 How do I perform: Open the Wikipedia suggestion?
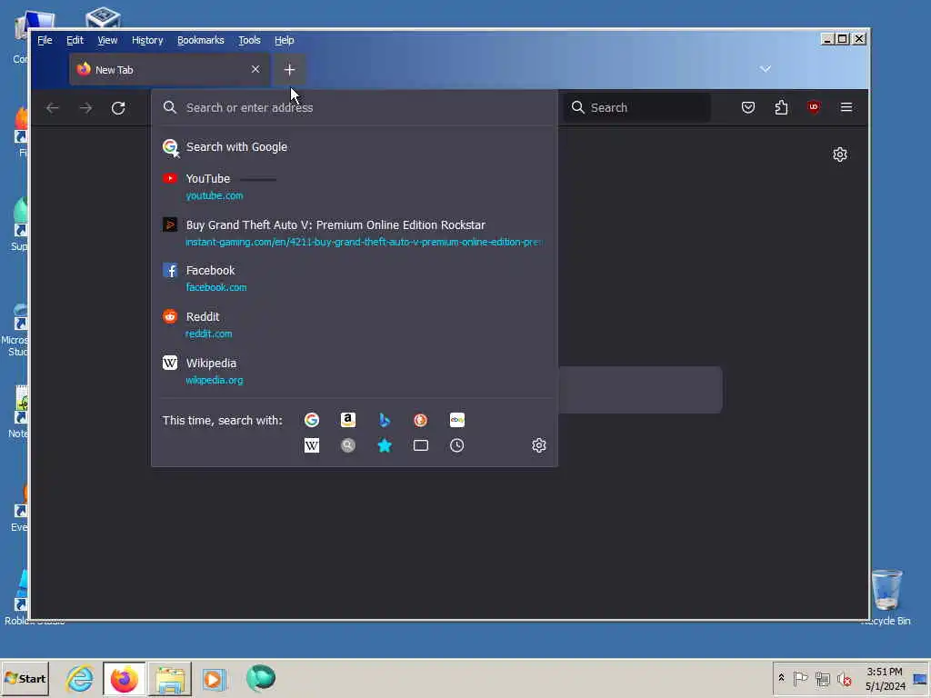click(355, 371)
